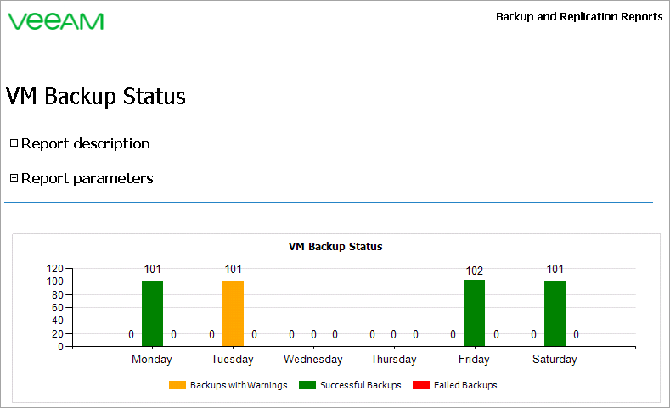Click the green Successful Backups legend swatch
Viewport: 670px width, 408px height.
point(307,385)
